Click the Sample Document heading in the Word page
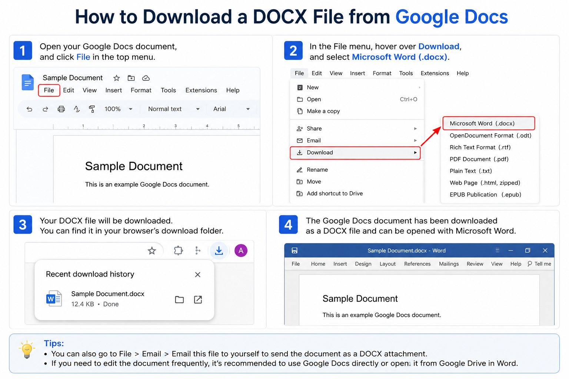Screen dimensions: 569x379 (x=360, y=299)
